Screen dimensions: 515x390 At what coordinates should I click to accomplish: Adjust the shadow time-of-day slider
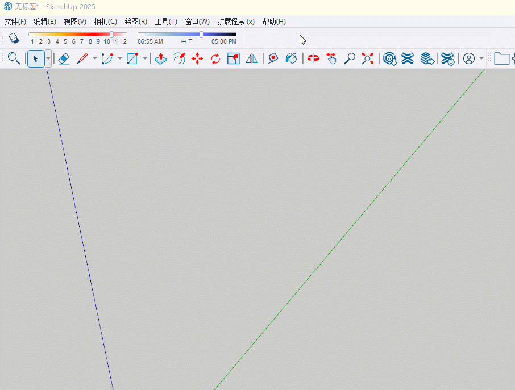[186, 34]
